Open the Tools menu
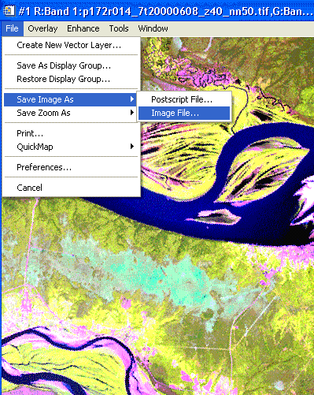Screen dimensions: 314x395 point(119,28)
